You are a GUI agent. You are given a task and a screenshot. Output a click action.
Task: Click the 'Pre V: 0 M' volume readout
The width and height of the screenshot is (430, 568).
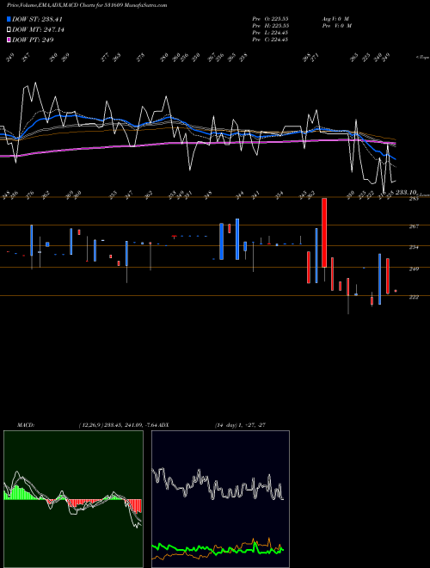[x=336, y=26]
